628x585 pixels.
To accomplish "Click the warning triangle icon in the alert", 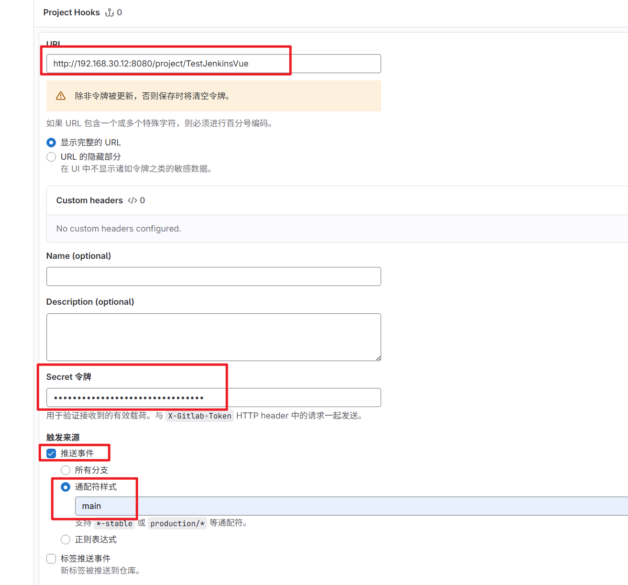I will tap(61, 96).
